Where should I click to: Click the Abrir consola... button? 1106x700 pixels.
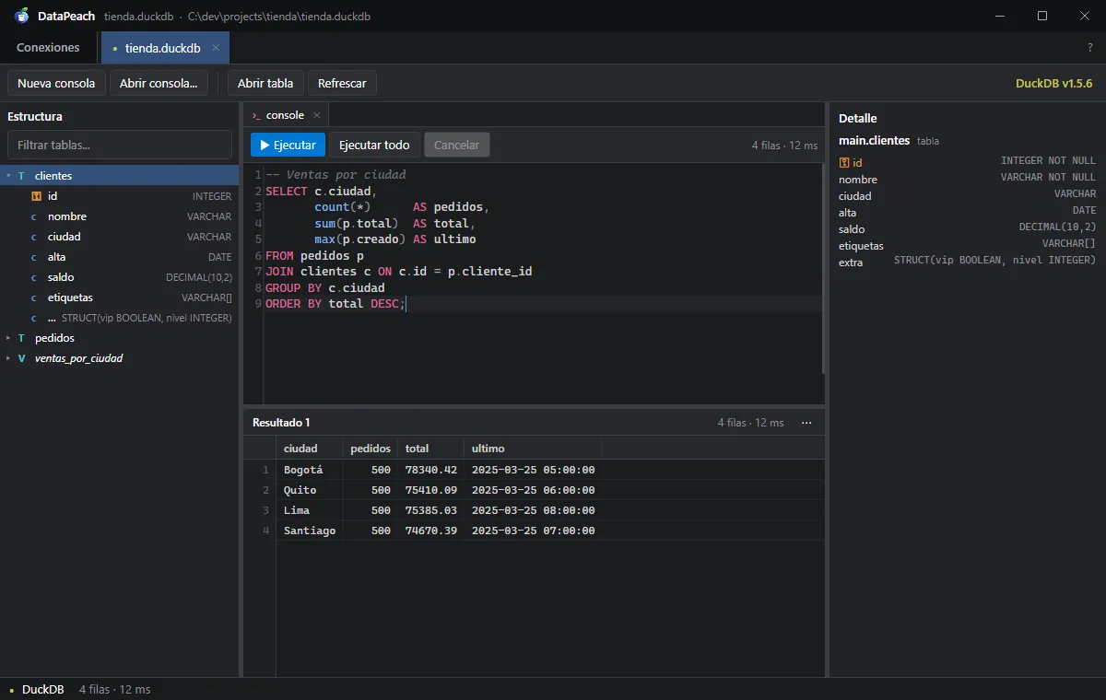click(159, 83)
